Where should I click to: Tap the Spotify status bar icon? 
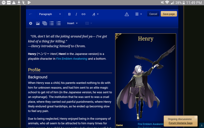(4, 3)
